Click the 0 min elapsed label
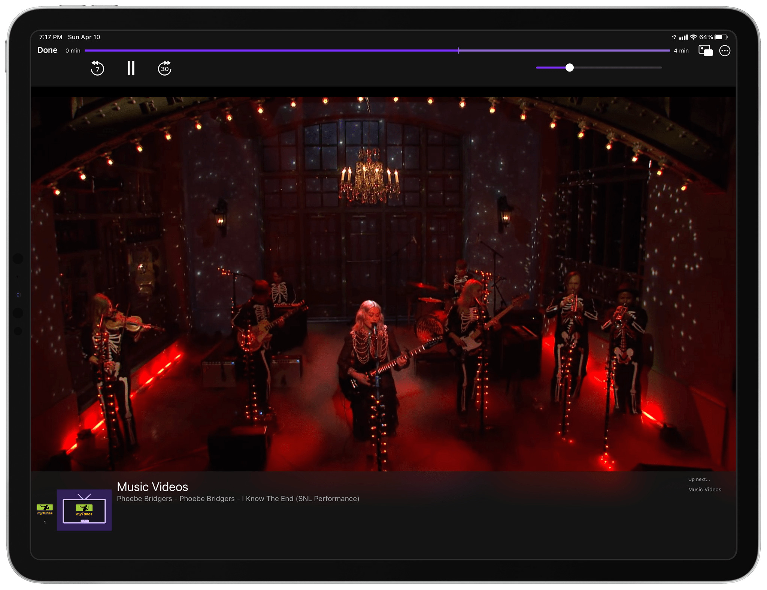767x590 pixels. click(x=73, y=51)
